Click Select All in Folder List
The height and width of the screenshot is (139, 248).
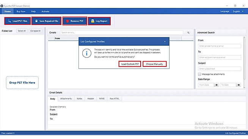point(22,31)
